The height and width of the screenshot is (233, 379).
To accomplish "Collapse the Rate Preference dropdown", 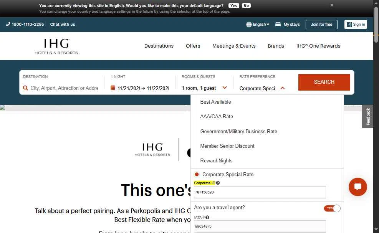I will (283, 88).
